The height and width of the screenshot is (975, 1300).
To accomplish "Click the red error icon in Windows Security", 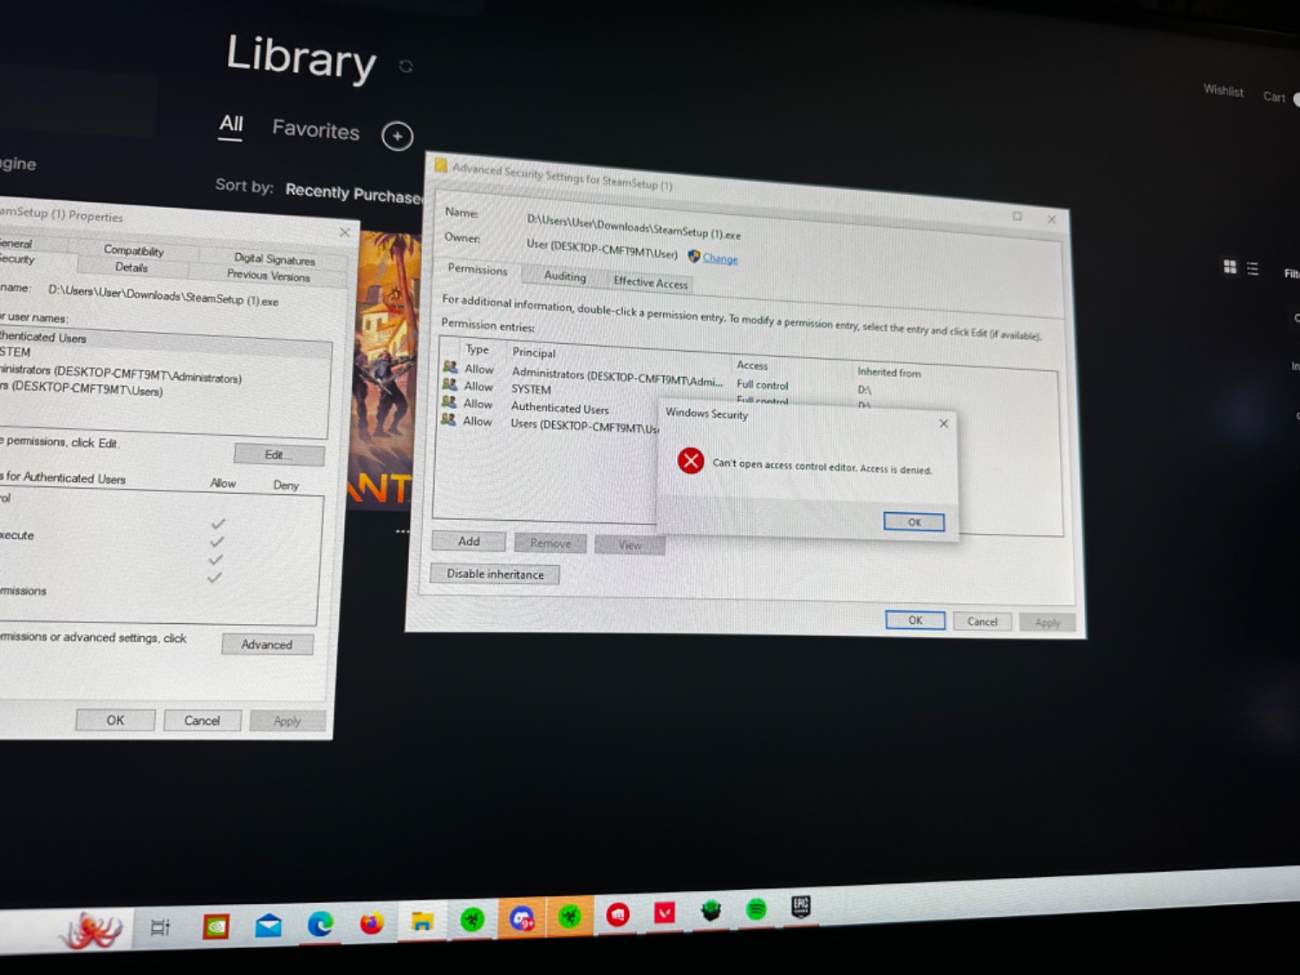I will tap(691, 461).
